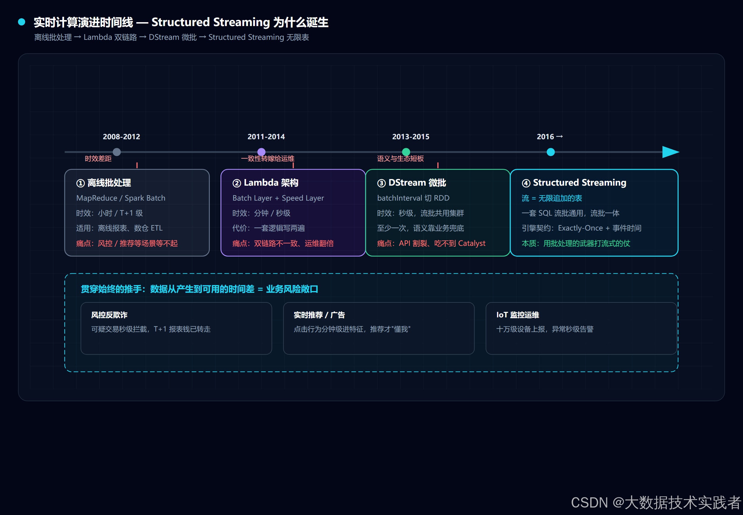Click the card heading Structured Streaming
Screen dimensions: 743x515
point(580,183)
